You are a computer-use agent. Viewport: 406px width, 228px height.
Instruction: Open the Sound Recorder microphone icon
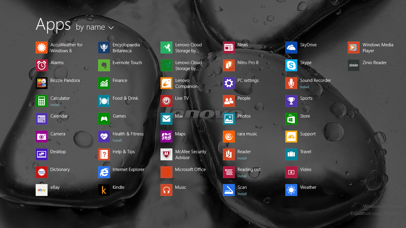coord(291,83)
